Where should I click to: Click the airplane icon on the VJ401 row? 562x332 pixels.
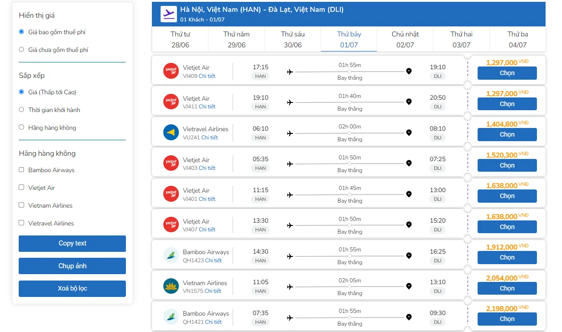coord(290,194)
